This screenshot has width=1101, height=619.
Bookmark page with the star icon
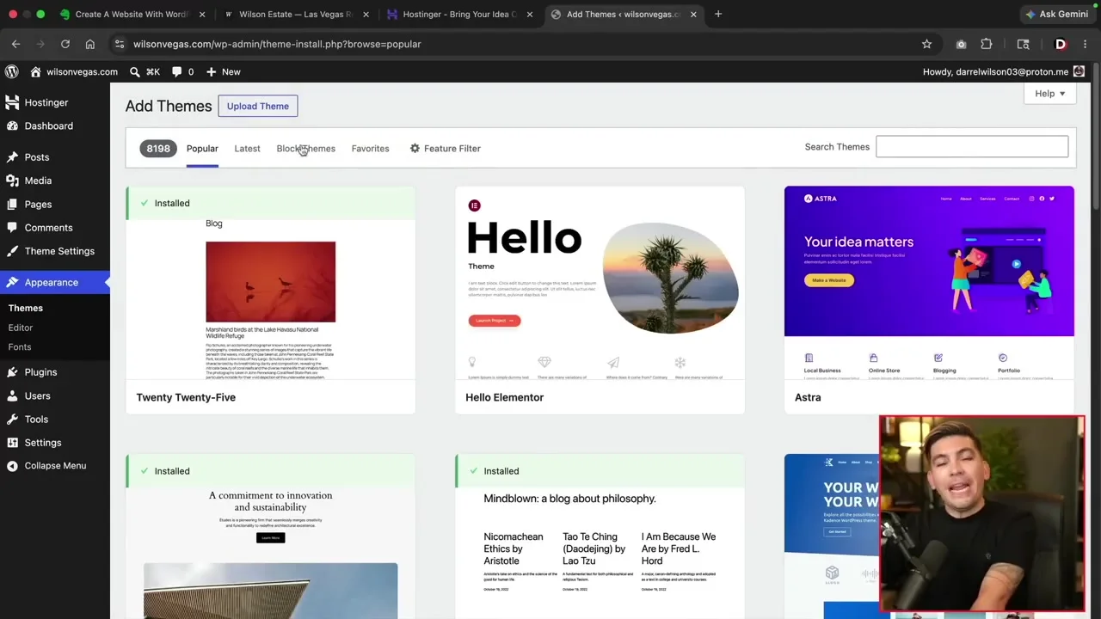(926, 44)
